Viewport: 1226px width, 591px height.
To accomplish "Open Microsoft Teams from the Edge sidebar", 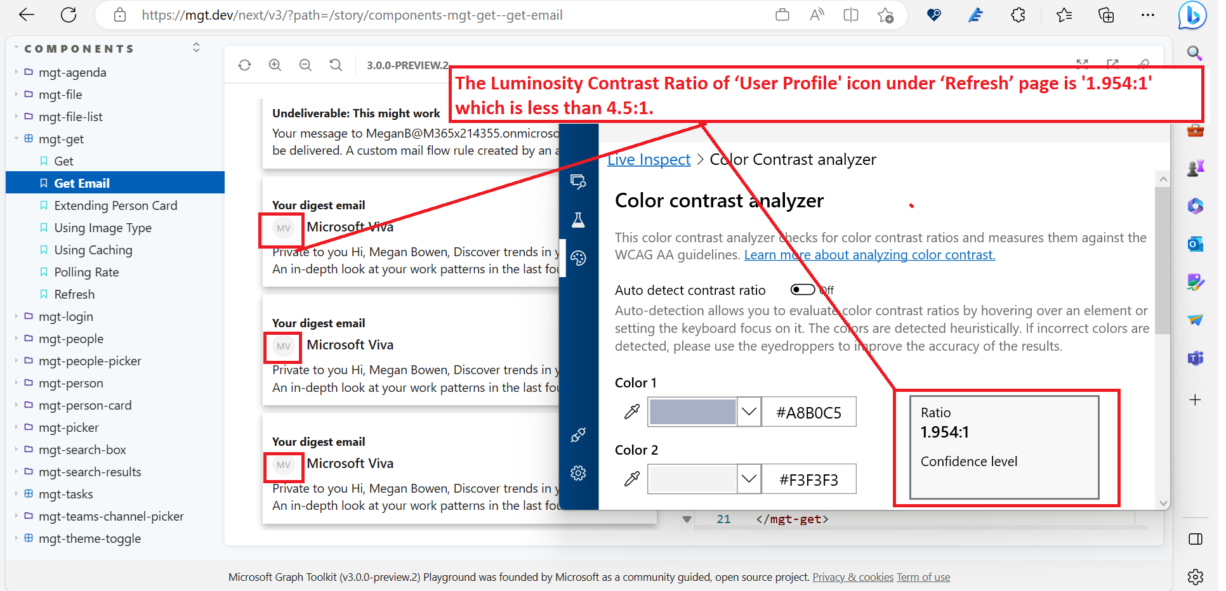I will pos(1196,358).
